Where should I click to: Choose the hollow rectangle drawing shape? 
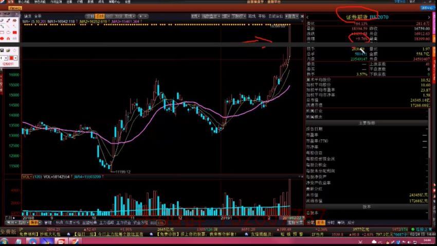click(2, 32)
